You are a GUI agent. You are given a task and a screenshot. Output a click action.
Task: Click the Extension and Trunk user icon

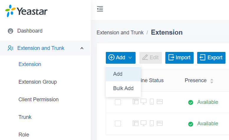tap(11, 48)
